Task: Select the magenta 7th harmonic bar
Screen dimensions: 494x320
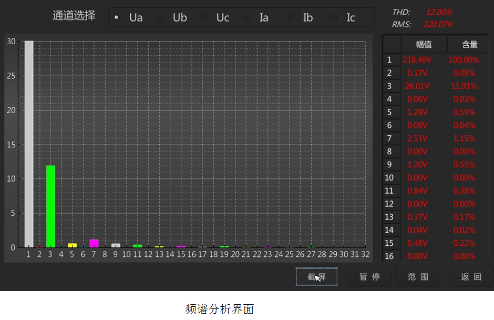Action: [94, 243]
